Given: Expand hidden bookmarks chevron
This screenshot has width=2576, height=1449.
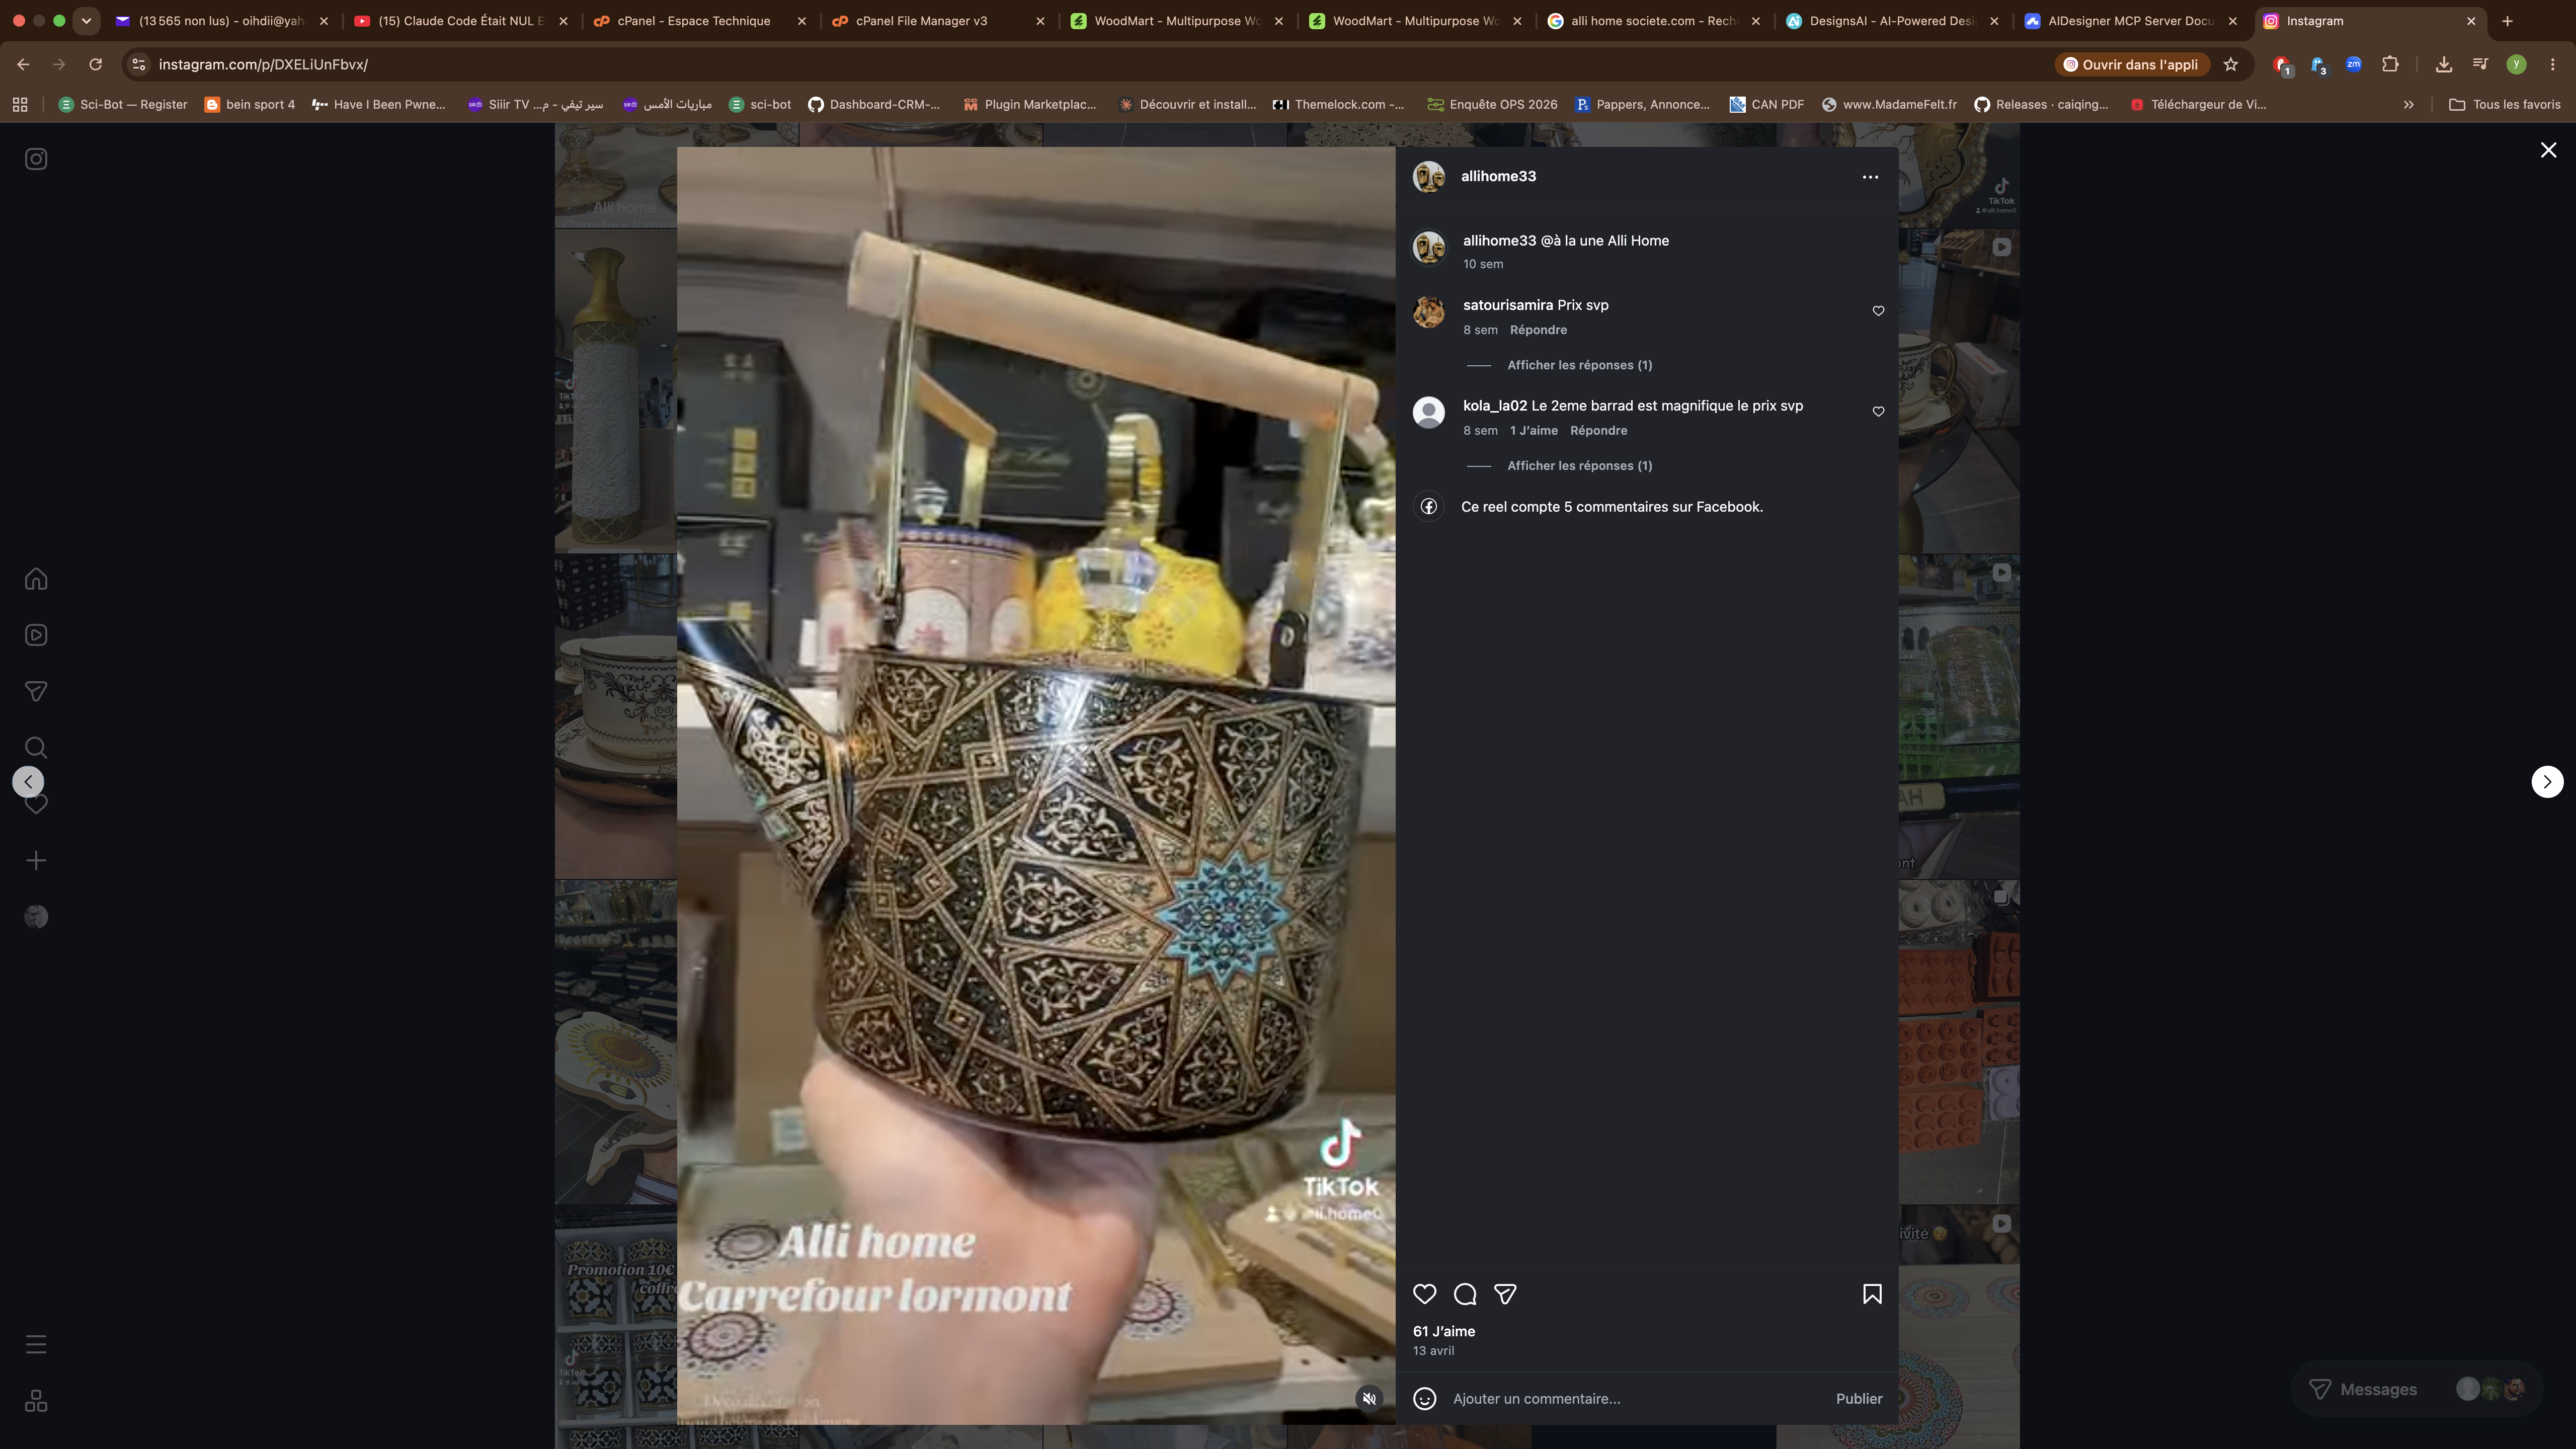Looking at the screenshot, I should [x=2408, y=104].
